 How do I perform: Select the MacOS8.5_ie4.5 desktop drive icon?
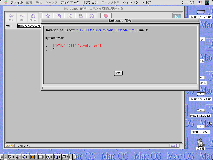tap(200, 110)
